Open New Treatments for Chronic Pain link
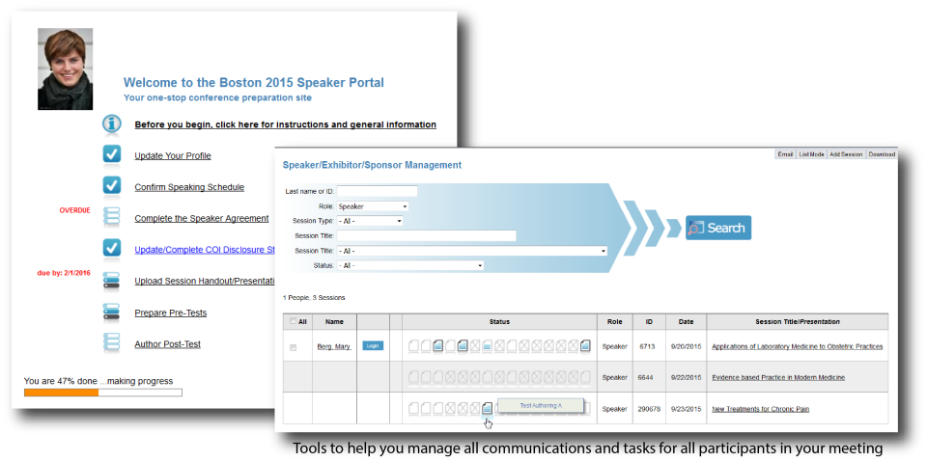Screen dimensions: 927x462 click(x=760, y=408)
